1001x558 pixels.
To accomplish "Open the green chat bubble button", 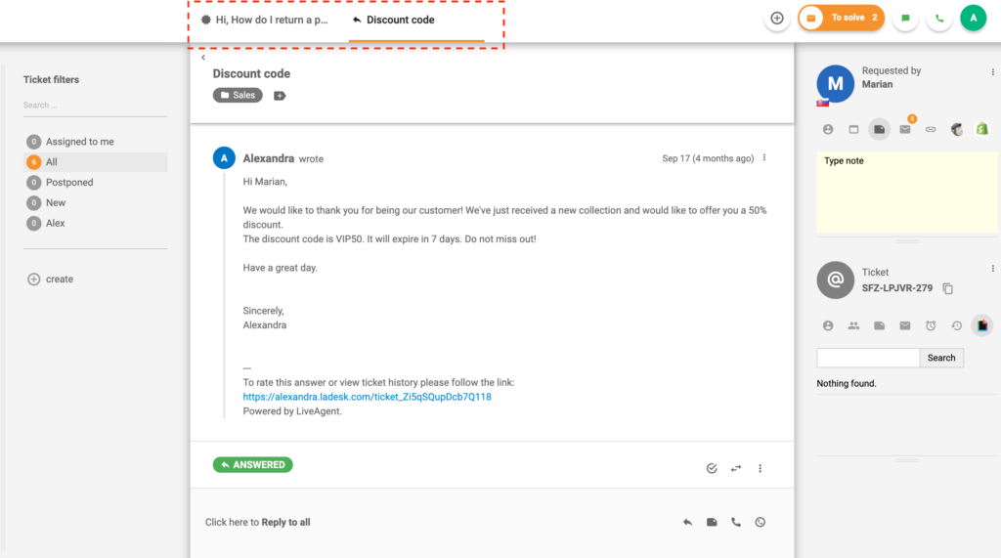I will point(905,18).
